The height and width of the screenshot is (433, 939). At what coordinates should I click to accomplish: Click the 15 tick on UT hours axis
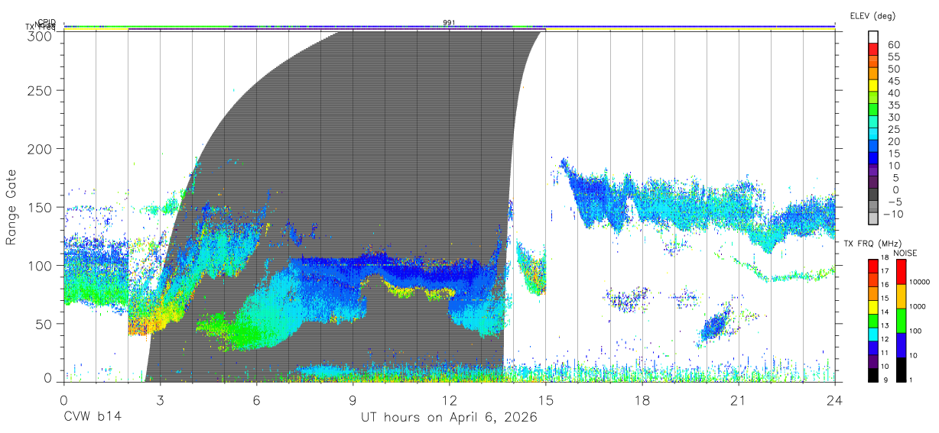[546, 401]
